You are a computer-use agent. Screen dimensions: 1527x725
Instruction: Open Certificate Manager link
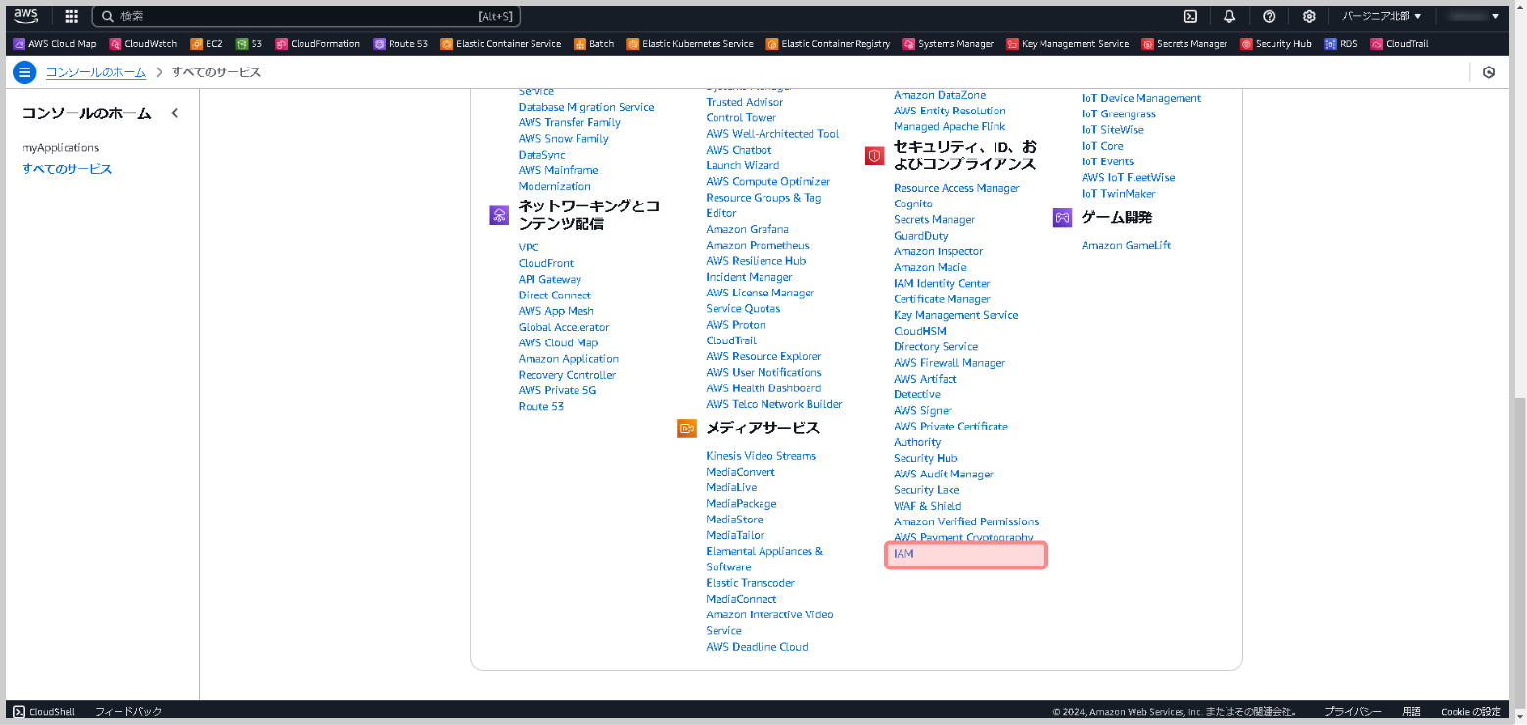(x=942, y=299)
